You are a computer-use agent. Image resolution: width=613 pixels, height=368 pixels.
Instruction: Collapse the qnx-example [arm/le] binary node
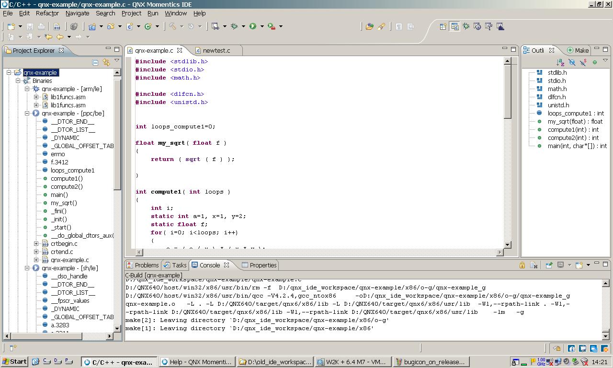pos(27,89)
